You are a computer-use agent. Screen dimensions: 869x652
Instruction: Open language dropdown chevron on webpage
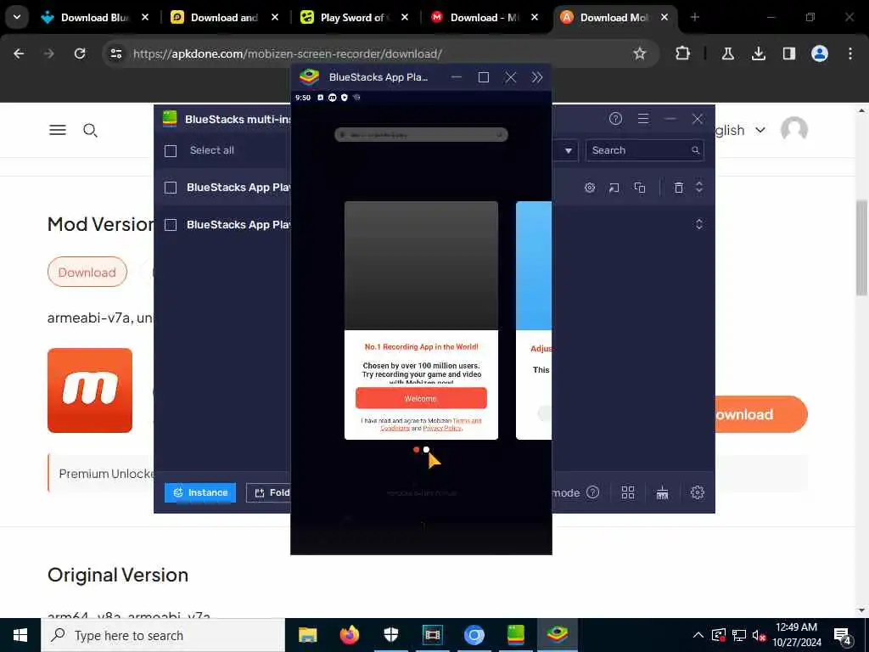(x=760, y=130)
